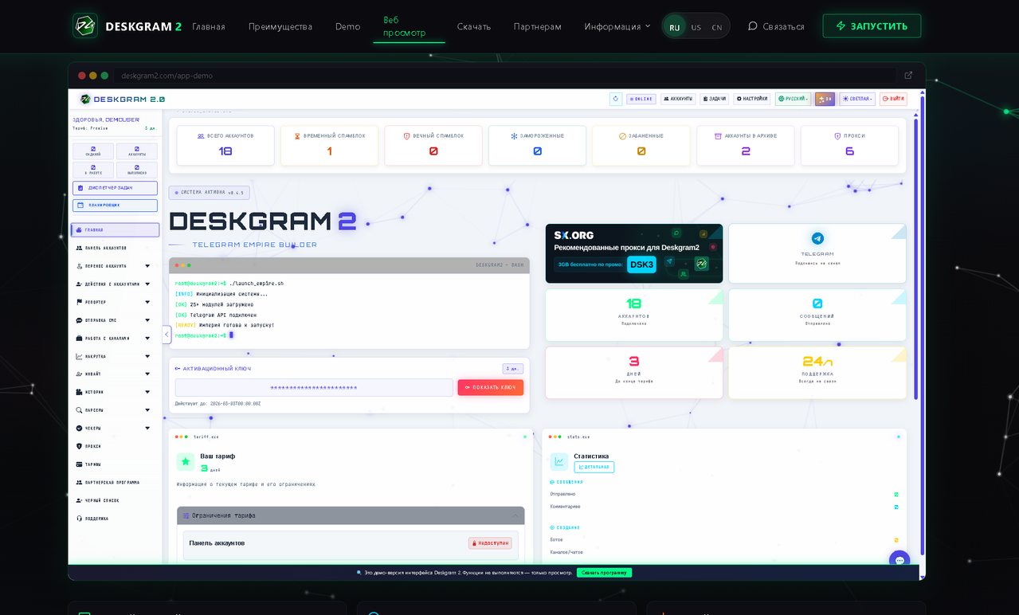Collapse the sidebar with the arrow handle

(167, 335)
